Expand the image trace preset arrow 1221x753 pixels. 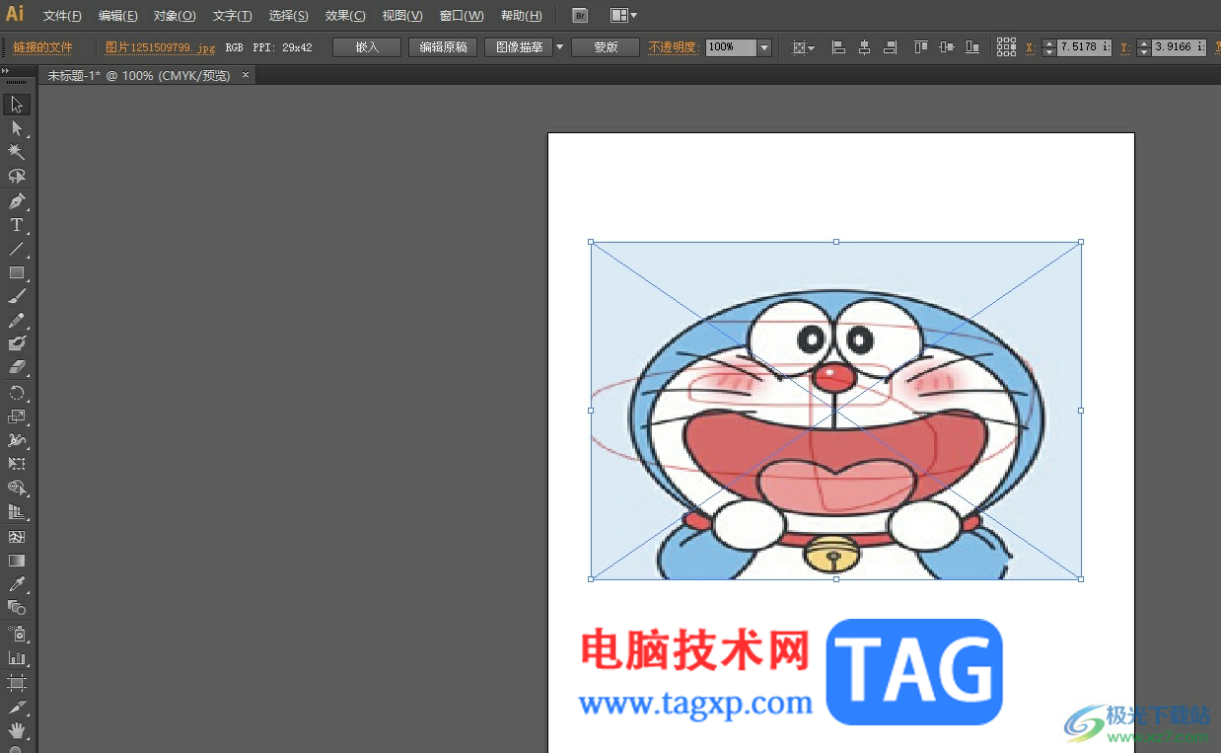[560, 47]
